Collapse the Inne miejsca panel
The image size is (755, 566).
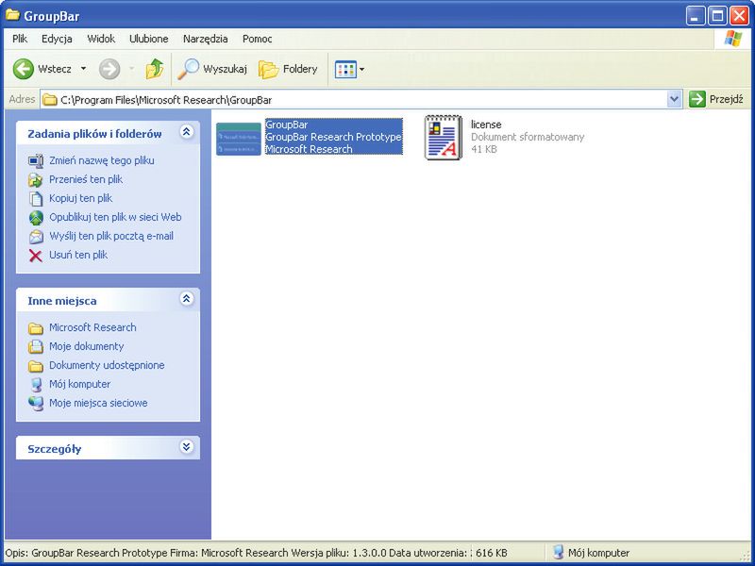pyautogui.click(x=186, y=298)
